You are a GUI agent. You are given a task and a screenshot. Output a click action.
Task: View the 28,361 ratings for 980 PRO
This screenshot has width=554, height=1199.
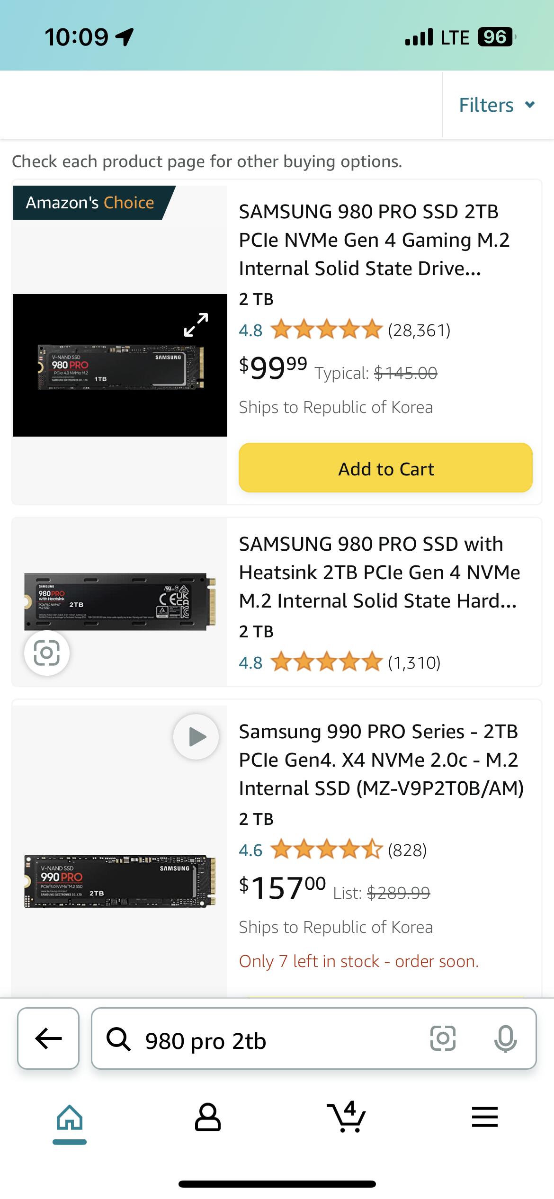tap(419, 330)
